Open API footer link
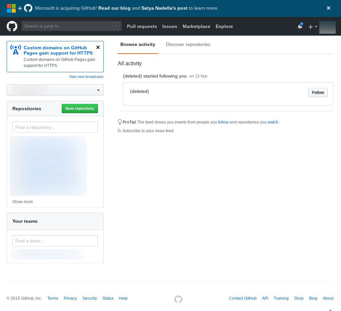 pyautogui.click(x=265, y=298)
